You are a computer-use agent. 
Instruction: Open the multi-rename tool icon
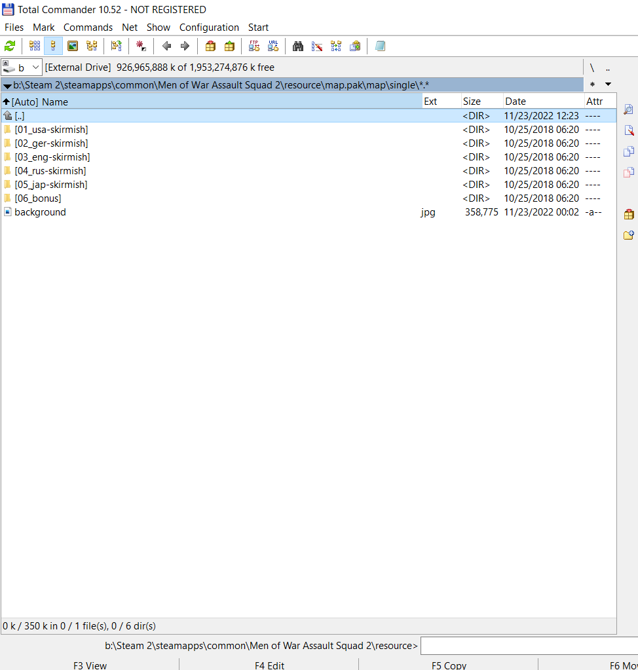point(316,46)
